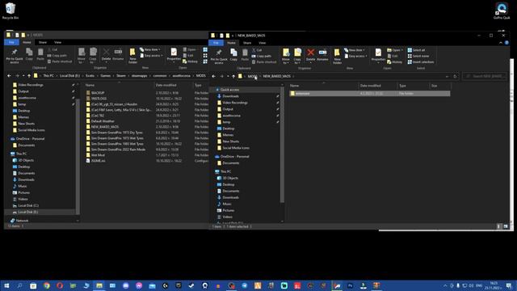Image resolution: width=517 pixels, height=291 pixels.
Task: Open File tab in NEW_BAKED_VAOS window
Action: point(216,43)
